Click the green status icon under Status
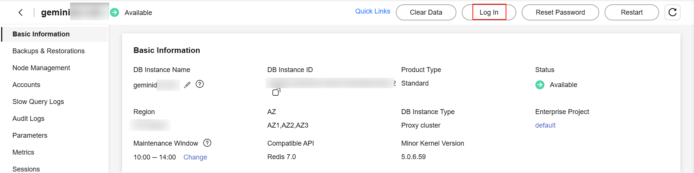Screen dimensions: 694x173 point(540,85)
